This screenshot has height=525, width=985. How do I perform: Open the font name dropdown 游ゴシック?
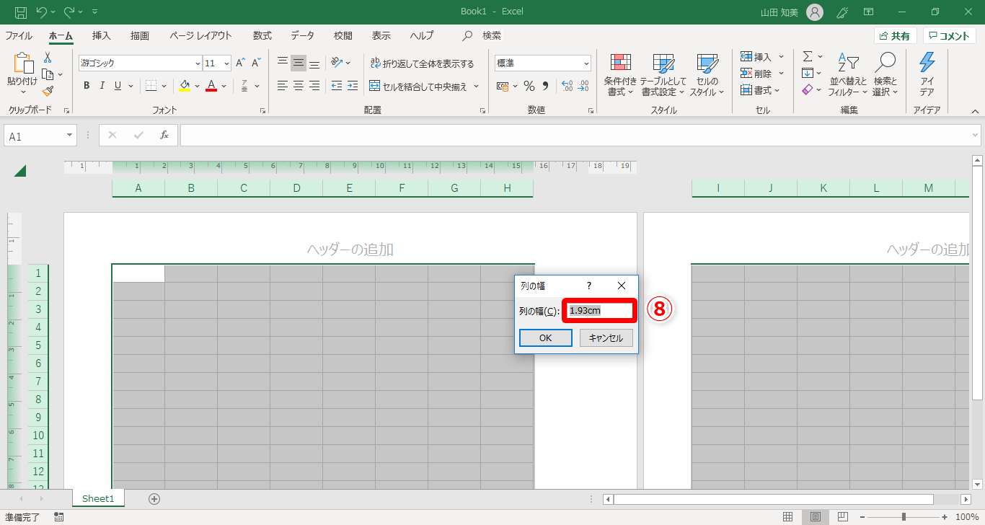click(x=198, y=63)
